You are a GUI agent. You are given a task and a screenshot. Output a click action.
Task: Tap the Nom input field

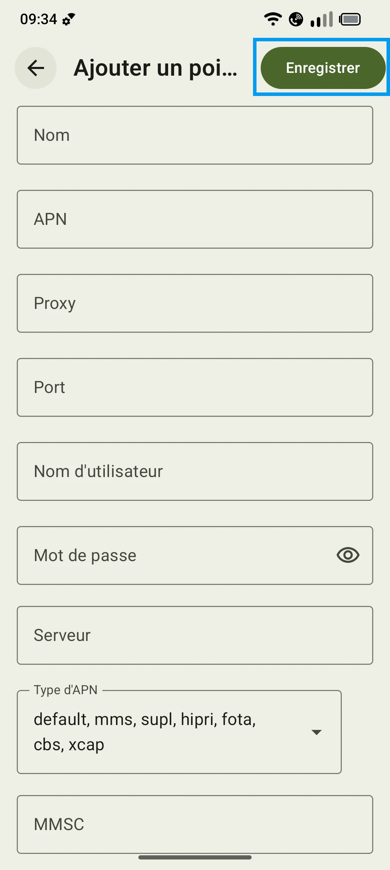[195, 135]
